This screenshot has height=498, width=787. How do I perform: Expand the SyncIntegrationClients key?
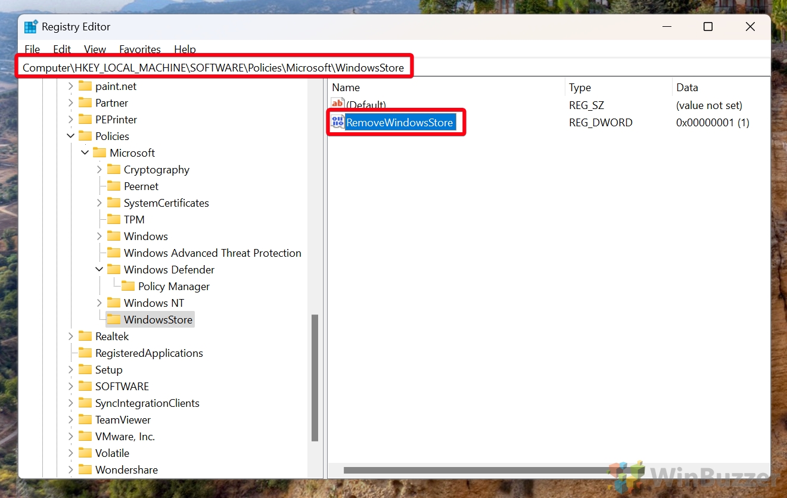[71, 403]
